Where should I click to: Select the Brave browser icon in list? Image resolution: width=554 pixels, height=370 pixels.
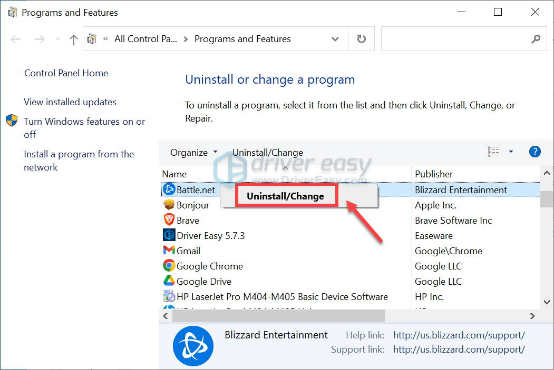pyautogui.click(x=169, y=220)
